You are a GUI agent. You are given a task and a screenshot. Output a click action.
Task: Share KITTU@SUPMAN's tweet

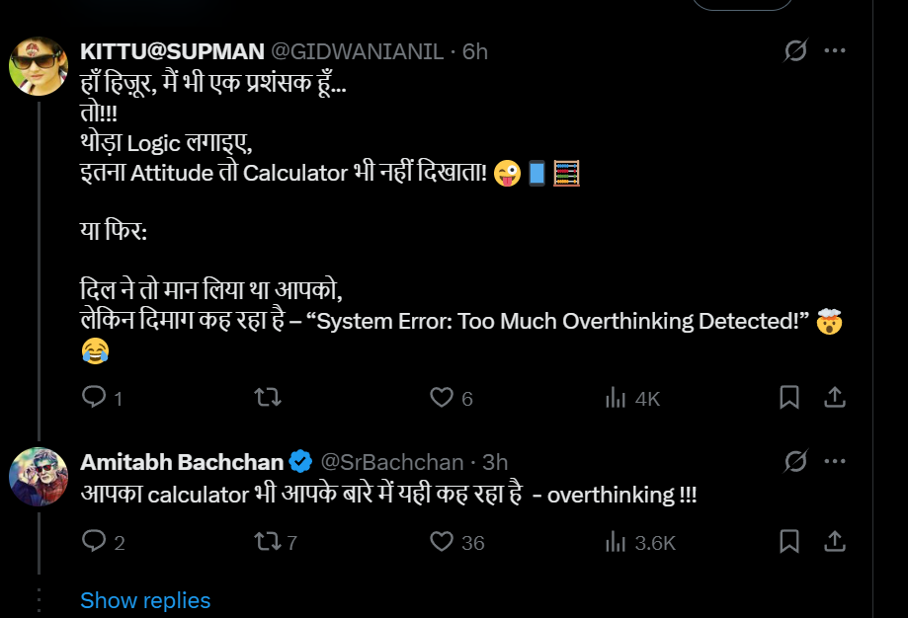[834, 398]
